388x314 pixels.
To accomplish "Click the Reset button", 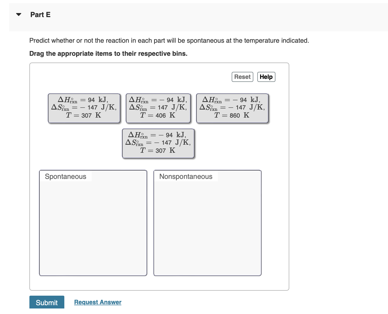I will click(x=242, y=77).
